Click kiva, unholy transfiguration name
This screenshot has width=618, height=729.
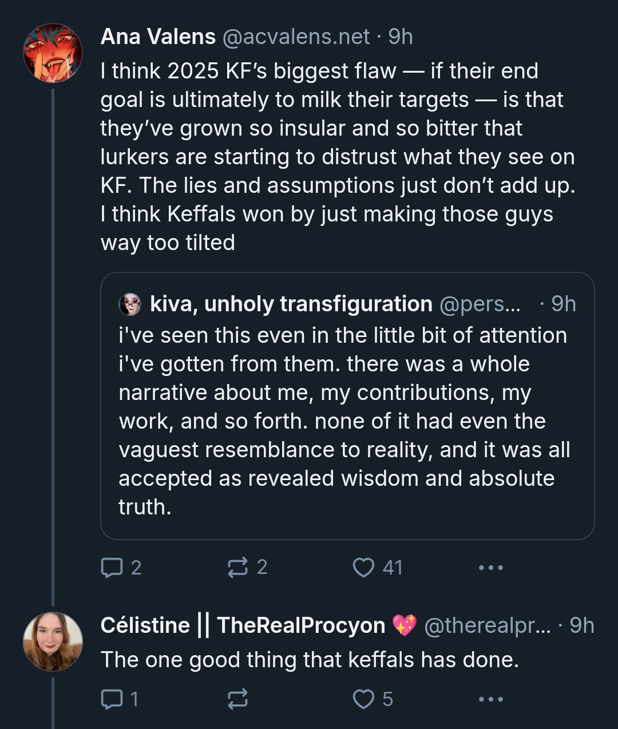(291, 304)
